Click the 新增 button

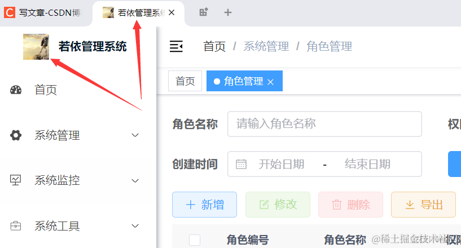click(204, 205)
